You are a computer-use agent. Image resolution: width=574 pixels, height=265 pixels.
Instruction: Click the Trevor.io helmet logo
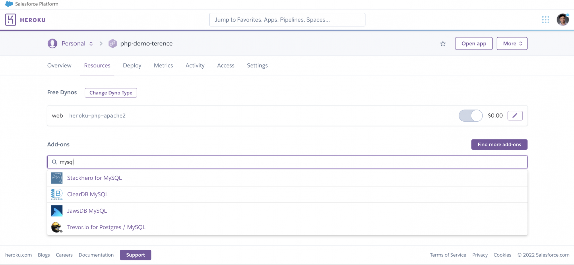click(x=57, y=227)
